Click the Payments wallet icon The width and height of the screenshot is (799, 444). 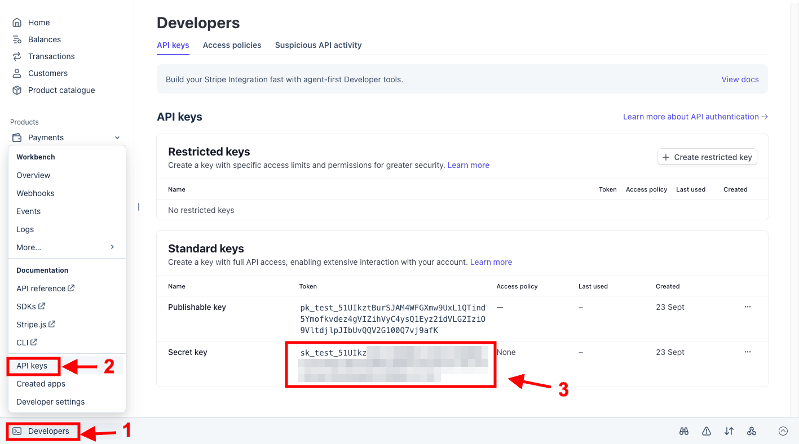pos(17,137)
